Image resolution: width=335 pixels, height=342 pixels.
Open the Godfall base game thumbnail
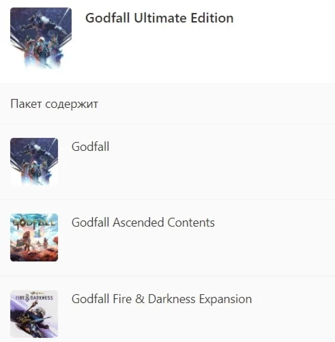click(x=34, y=162)
